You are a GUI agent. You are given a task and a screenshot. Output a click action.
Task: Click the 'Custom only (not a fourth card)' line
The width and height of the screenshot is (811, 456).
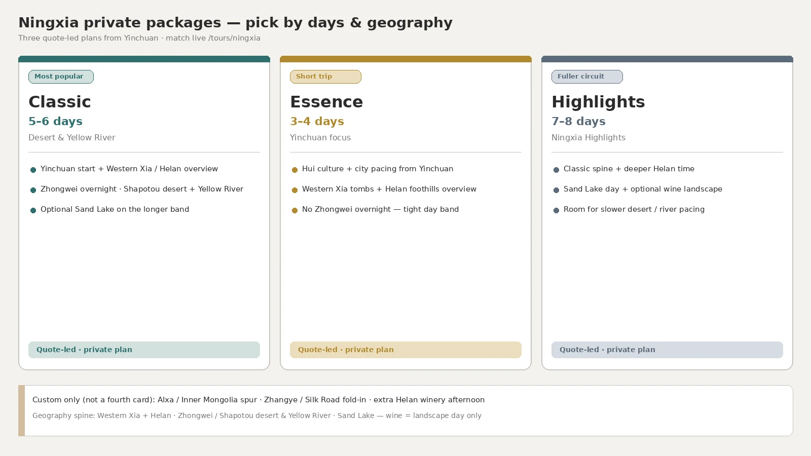259,400
